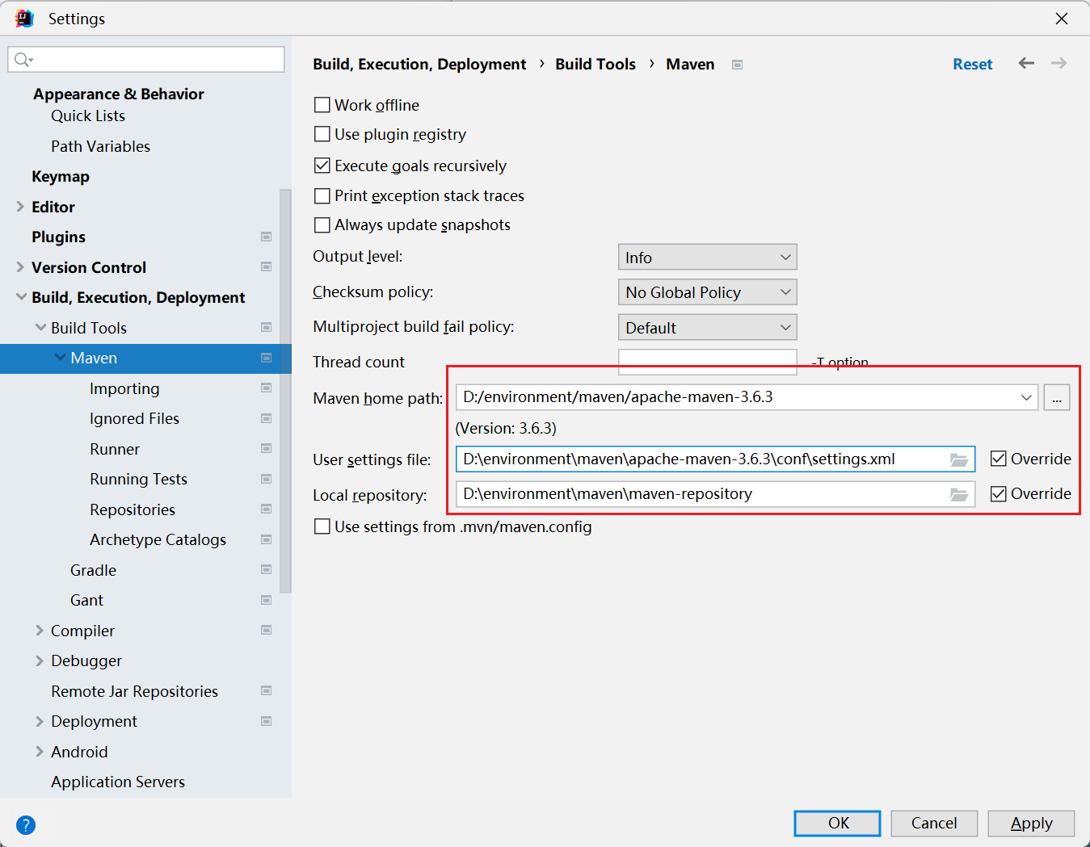Screen dimensions: 1090x847
Task: Click the IntelliJ IDEA logo in title bar
Action: [x=24, y=18]
